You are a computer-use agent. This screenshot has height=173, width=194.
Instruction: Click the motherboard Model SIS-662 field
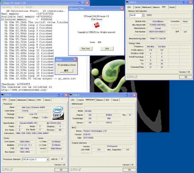(x=100, y=111)
